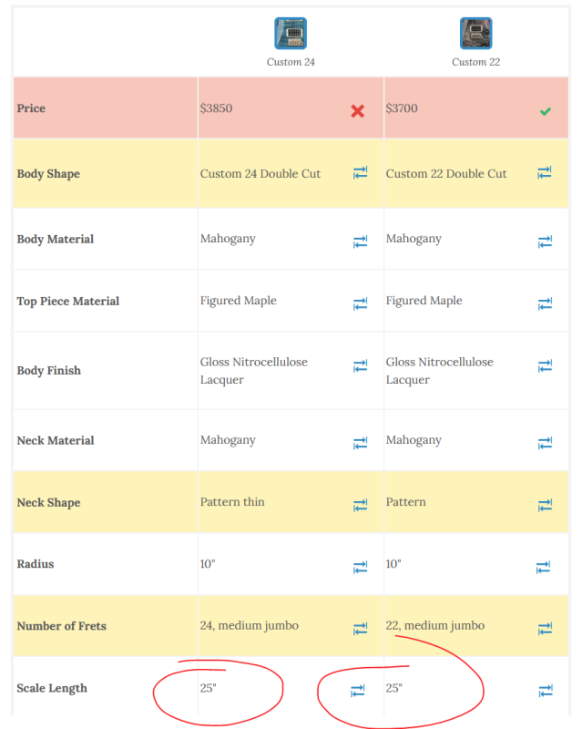
Task: Click the Custom 24 guitar thumbnail
Action: [291, 34]
